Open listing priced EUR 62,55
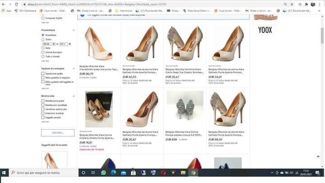Screen dimensions: 325x183 (140, 71)
